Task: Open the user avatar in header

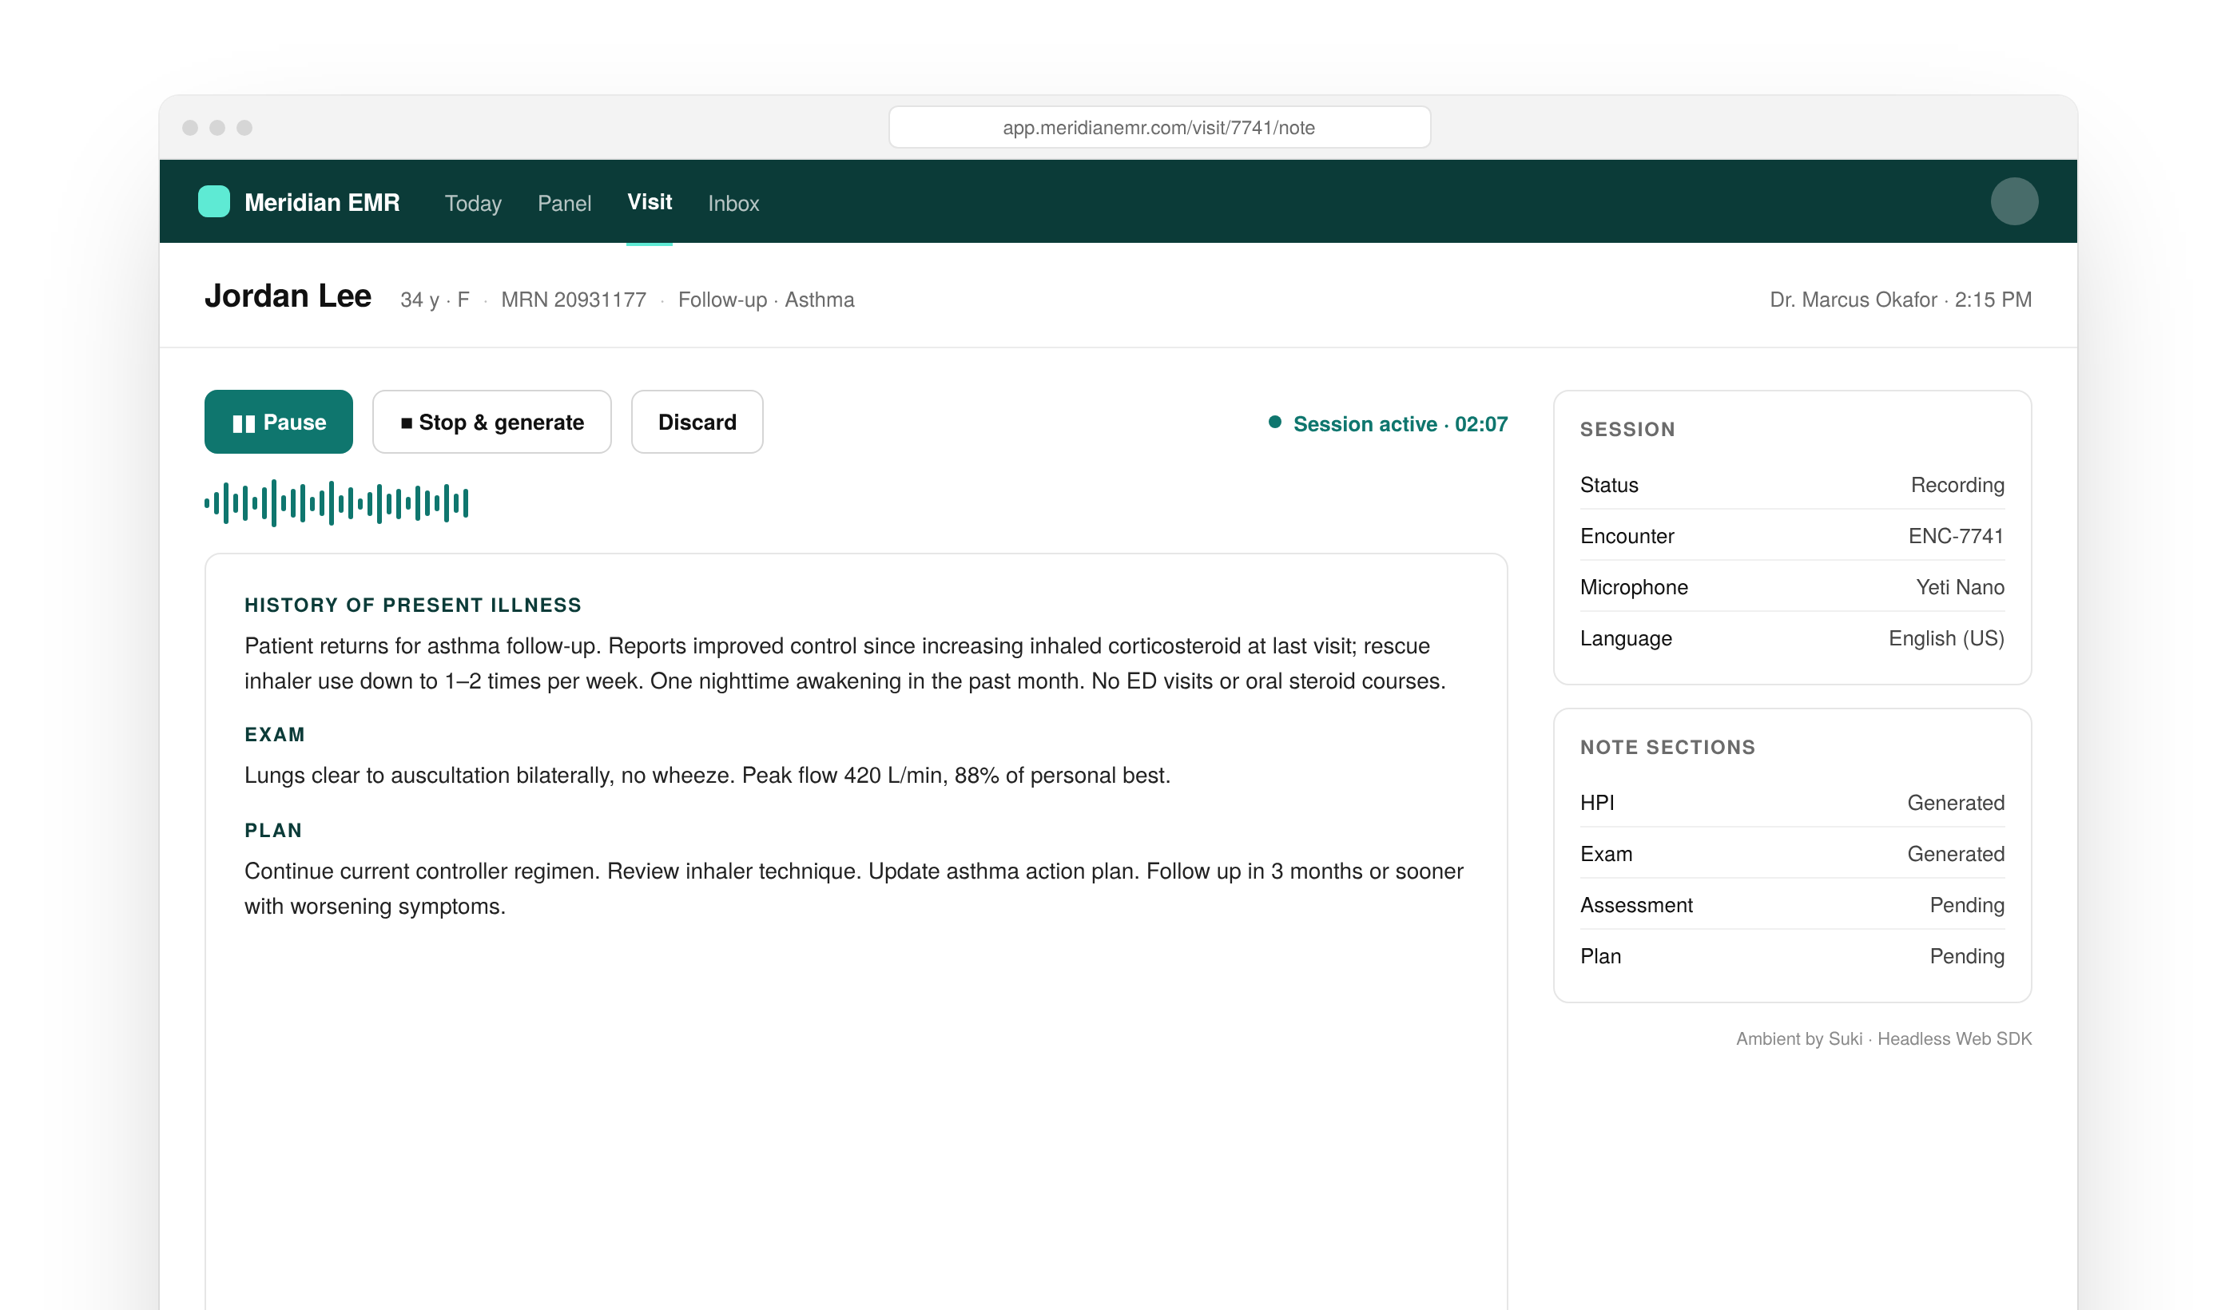Action: (x=2013, y=201)
